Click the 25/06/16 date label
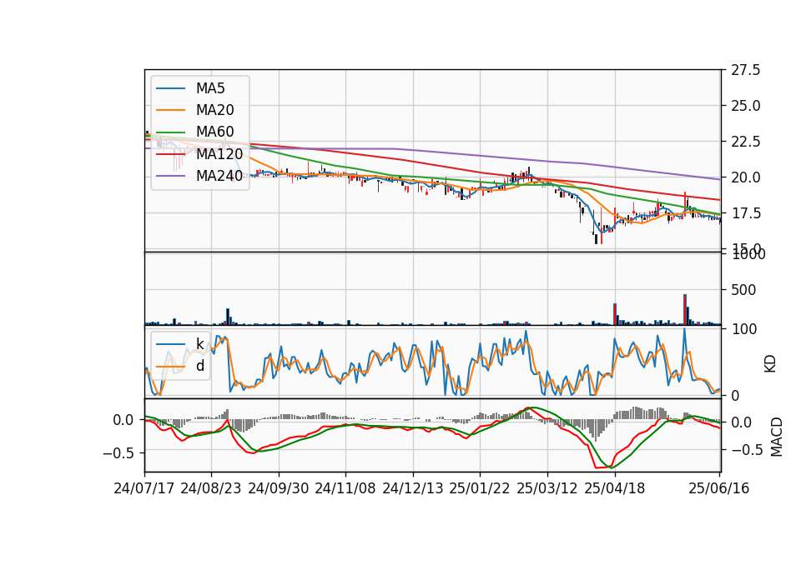Viewport: 801px width, 575px height. [x=718, y=488]
